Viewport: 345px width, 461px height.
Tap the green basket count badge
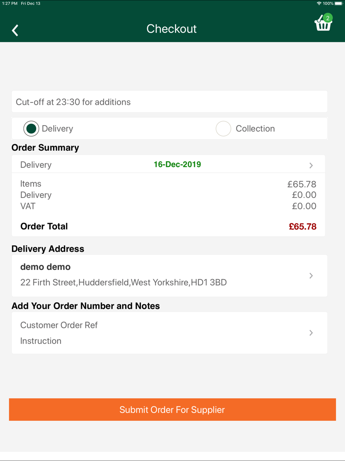pyautogui.click(x=328, y=18)
